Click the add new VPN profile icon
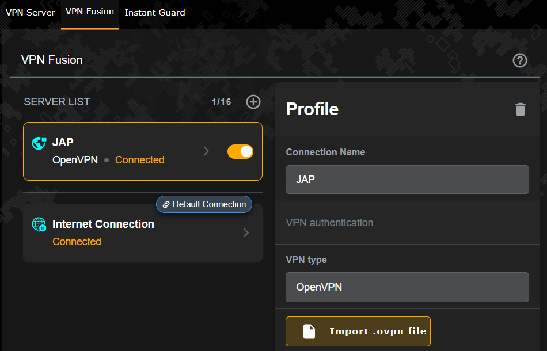The height and width of the screenshot is (351, 547). (253, 102)
